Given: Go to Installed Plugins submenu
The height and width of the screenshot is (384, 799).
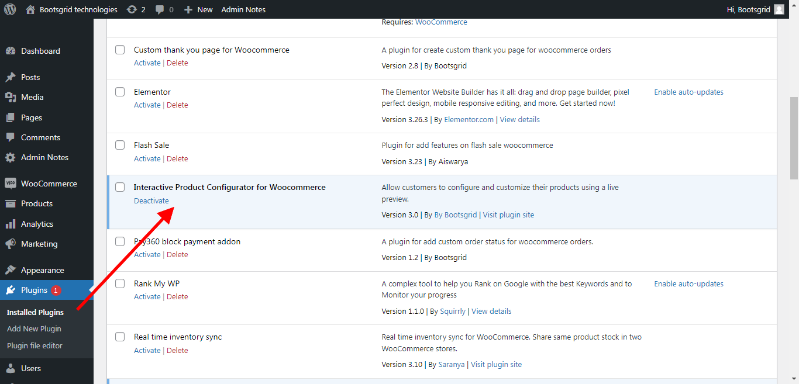Looking at the screenshot, I should coord(35,312).
